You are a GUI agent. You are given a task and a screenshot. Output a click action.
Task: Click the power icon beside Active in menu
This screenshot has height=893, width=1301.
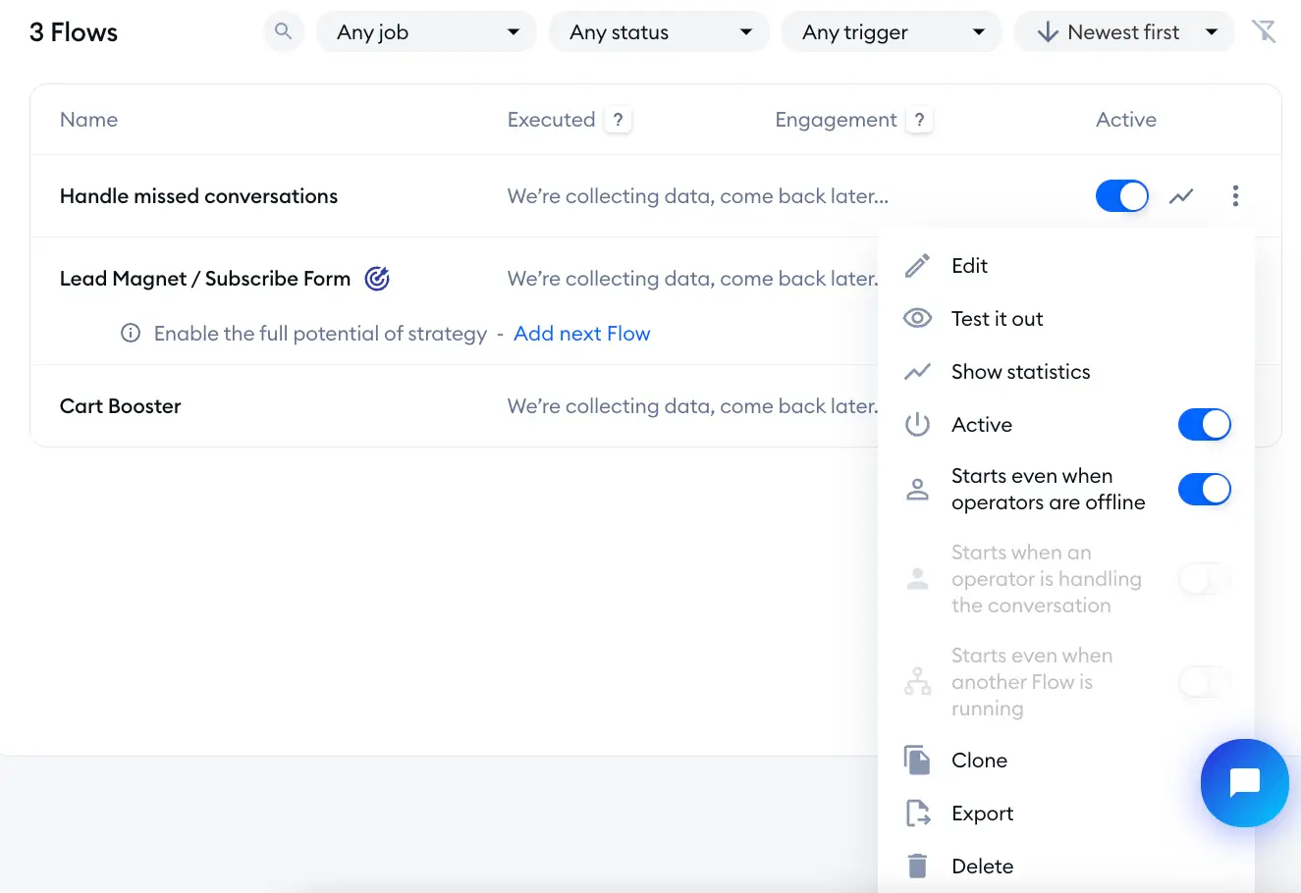click(917, 425)
